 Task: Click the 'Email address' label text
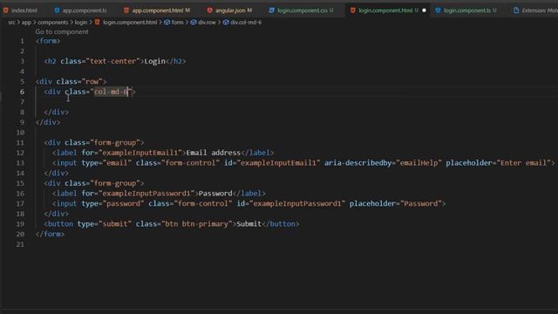click(214, 153)
